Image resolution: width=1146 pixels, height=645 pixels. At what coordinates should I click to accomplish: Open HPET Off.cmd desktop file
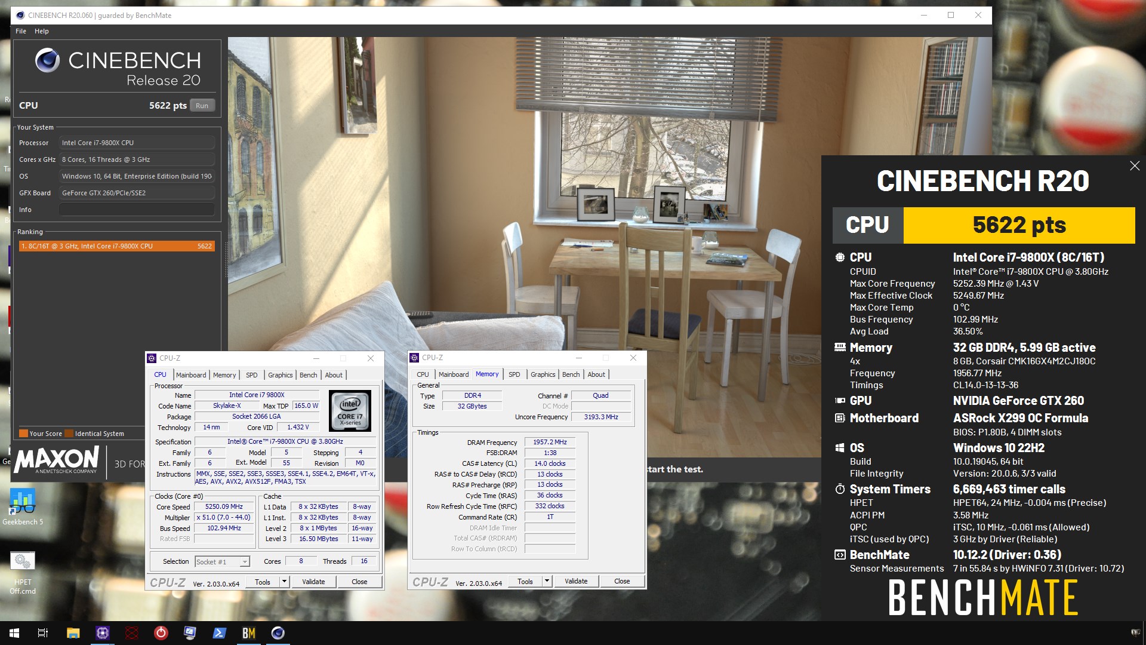pyautogui.click(x=23, y=573)
